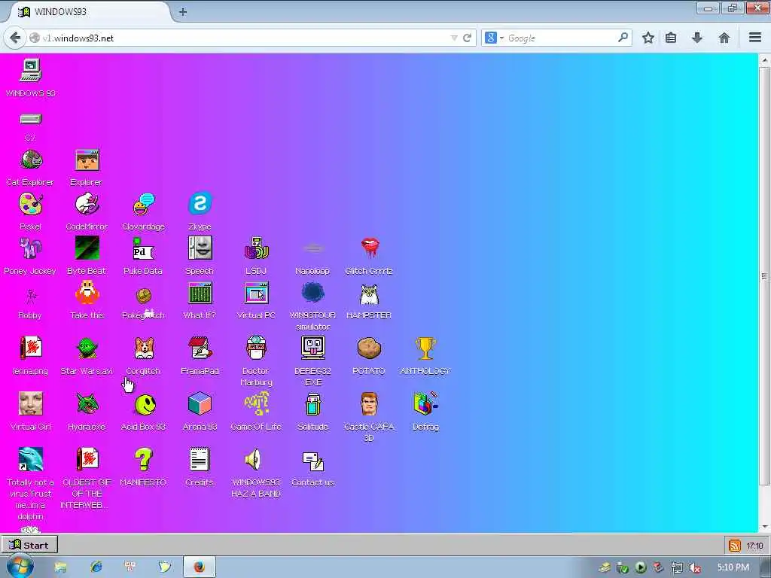Viewport: 771px width, 578px height.
Task: Go to browser home page
Action: [724, 38]
